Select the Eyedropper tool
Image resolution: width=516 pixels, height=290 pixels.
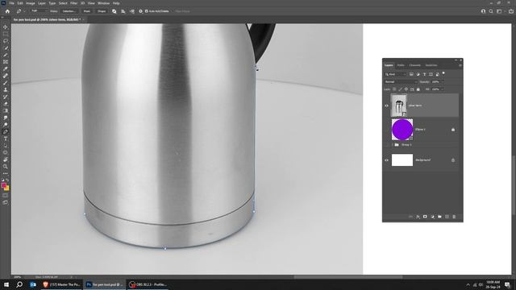coord(6,68)
